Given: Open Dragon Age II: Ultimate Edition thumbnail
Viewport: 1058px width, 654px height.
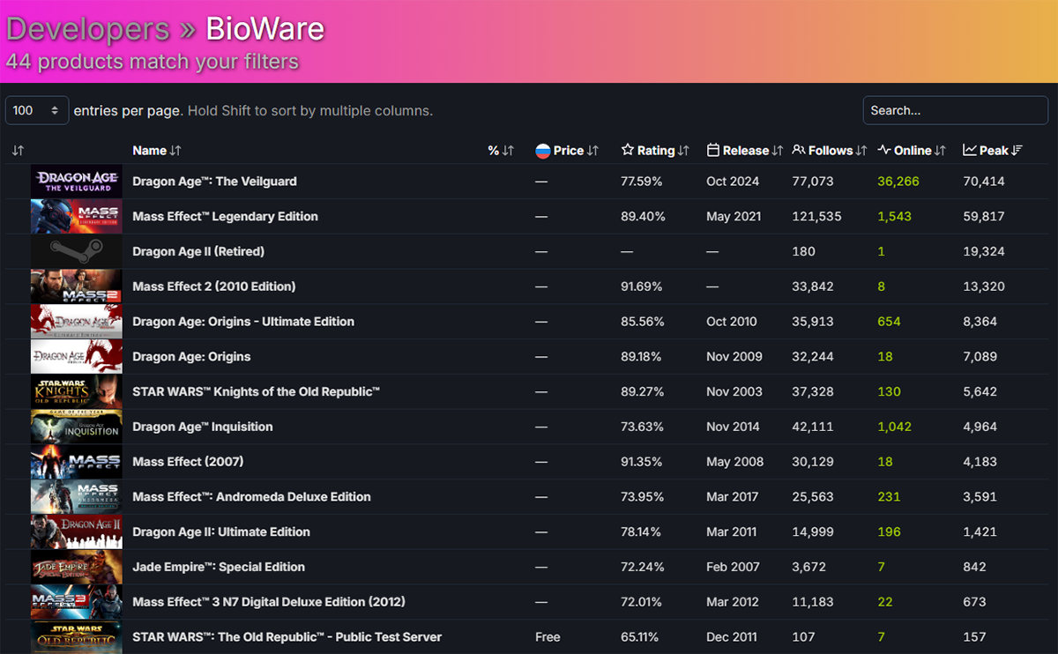Looking at the screenshot, I should point(77,531).
